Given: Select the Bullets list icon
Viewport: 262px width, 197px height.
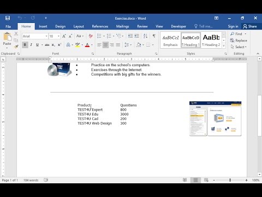Looking at the screenshot, I should click(99, 36).
